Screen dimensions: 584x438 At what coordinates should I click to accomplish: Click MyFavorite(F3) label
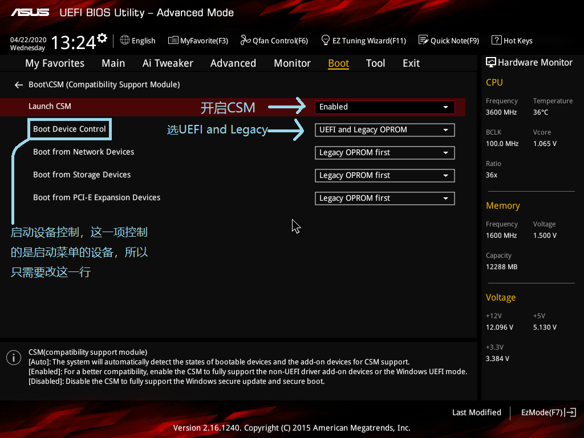point(204,40)
